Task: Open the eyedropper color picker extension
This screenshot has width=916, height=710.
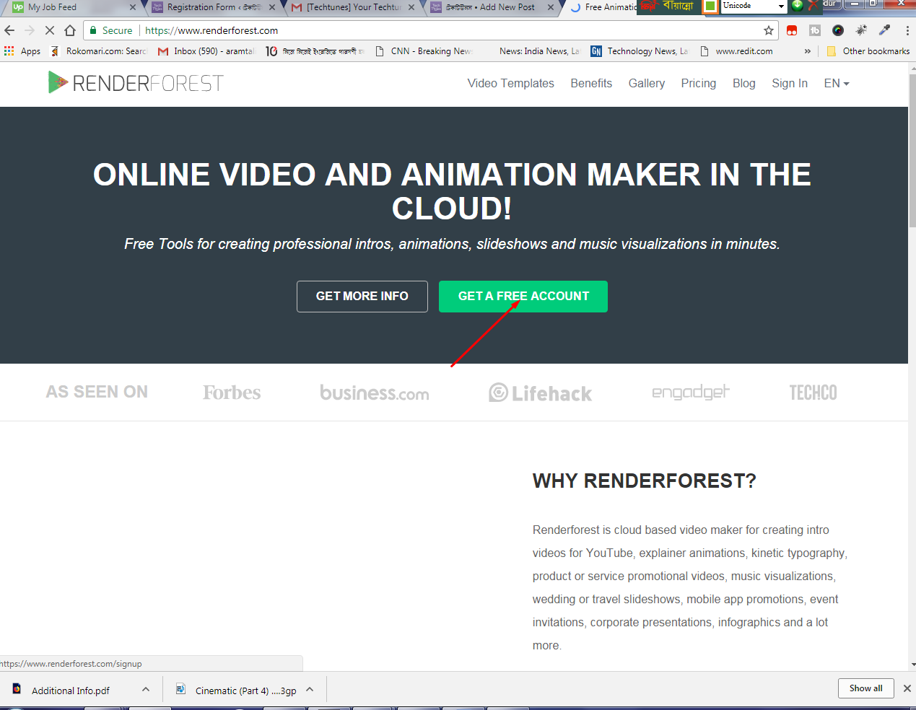Action: (x=884, y=30)
